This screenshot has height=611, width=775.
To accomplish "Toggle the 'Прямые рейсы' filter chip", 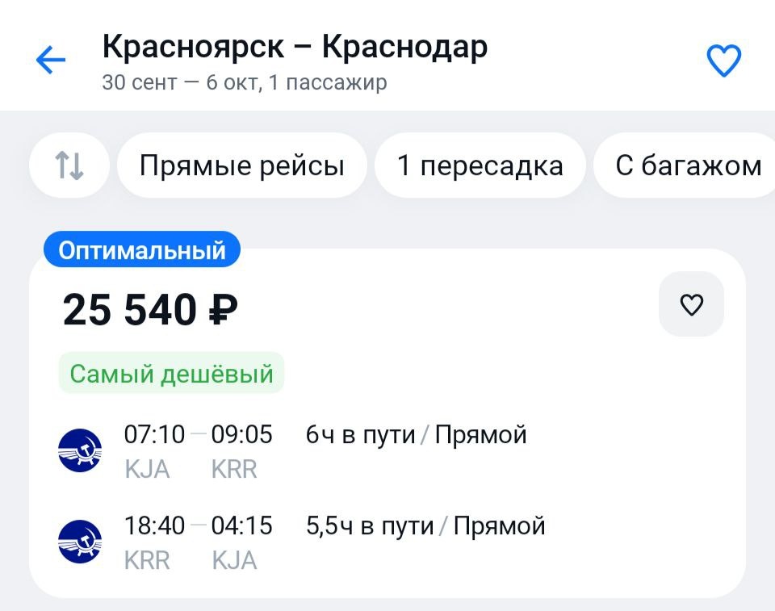I will pyautogui.click(x=242, y=165).
